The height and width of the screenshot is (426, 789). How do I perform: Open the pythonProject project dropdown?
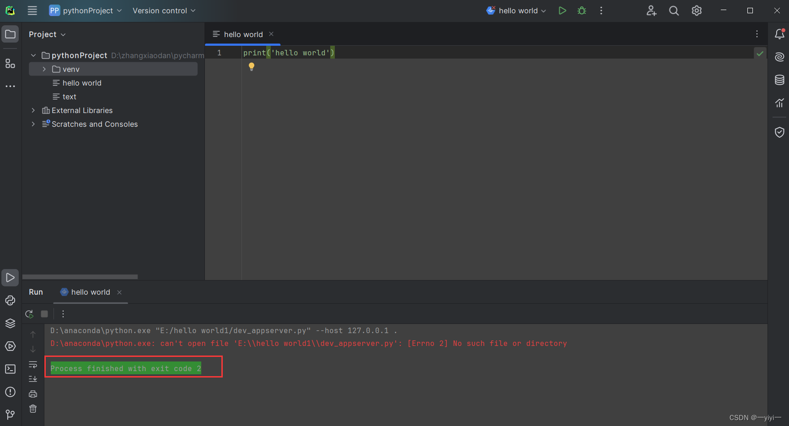[x=86, y=11]
